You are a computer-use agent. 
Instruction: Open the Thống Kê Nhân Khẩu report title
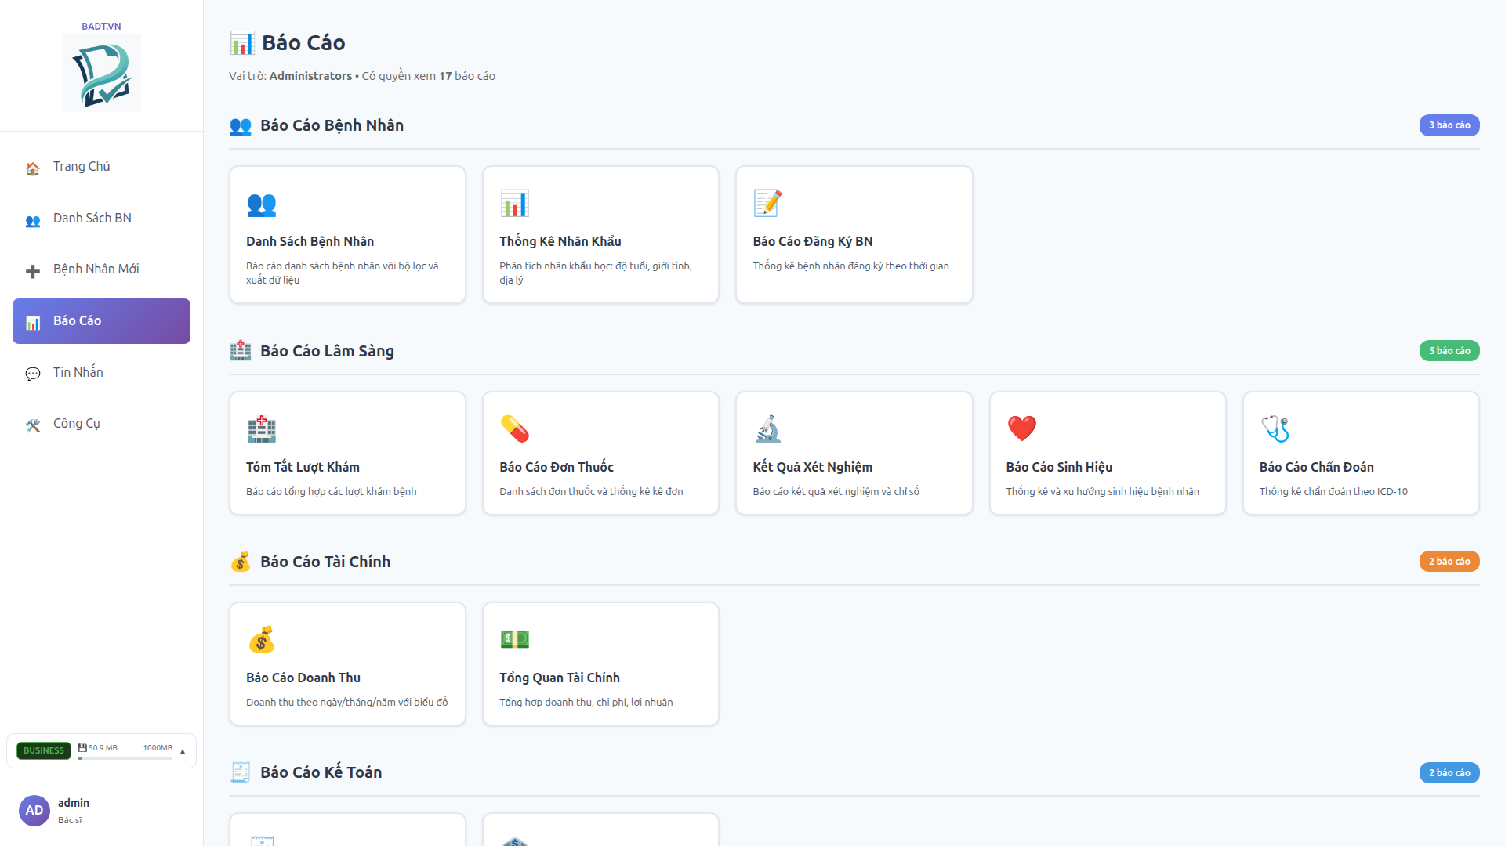(x=560, y=241)
